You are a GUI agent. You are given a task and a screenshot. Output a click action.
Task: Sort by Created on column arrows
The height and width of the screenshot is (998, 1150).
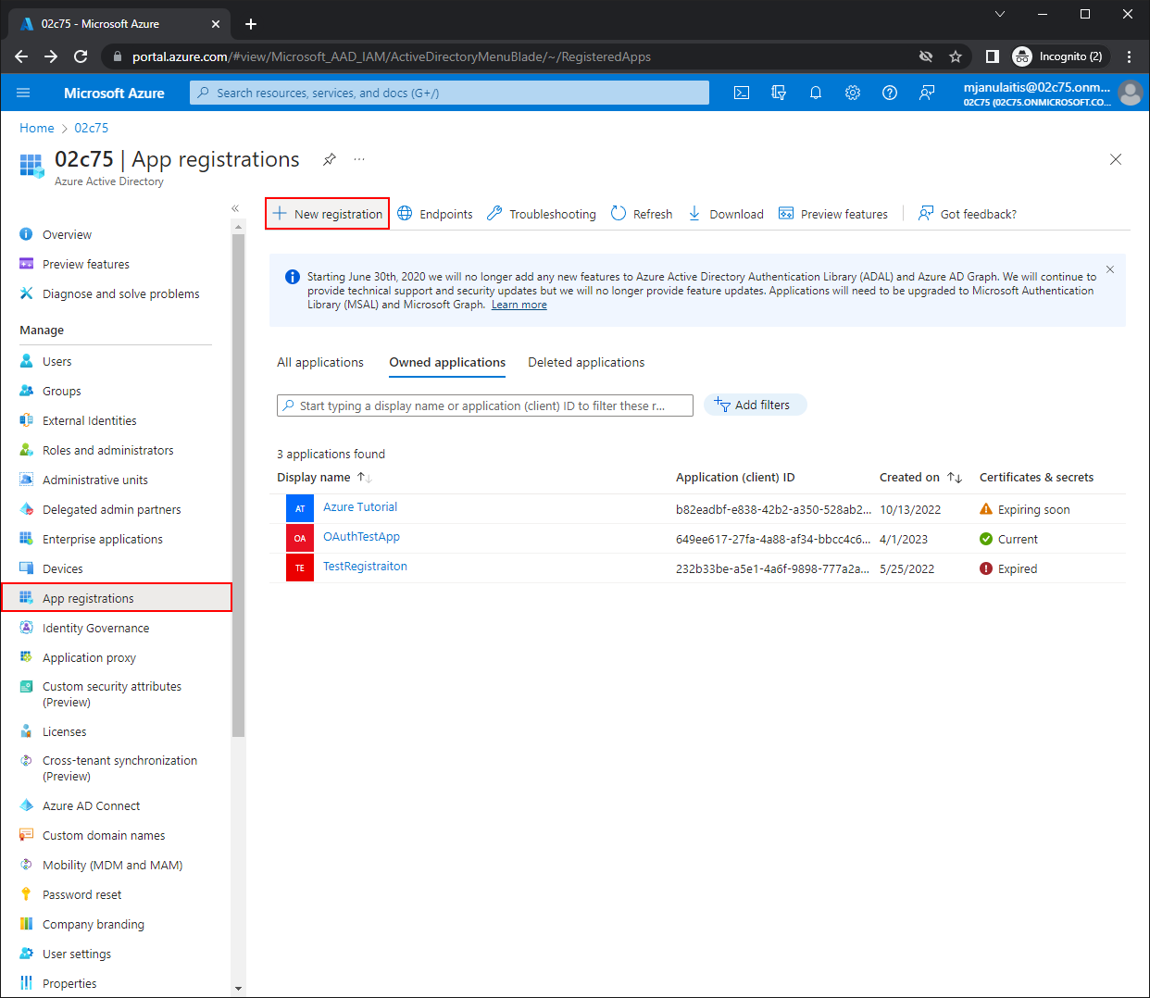point(955,478)
